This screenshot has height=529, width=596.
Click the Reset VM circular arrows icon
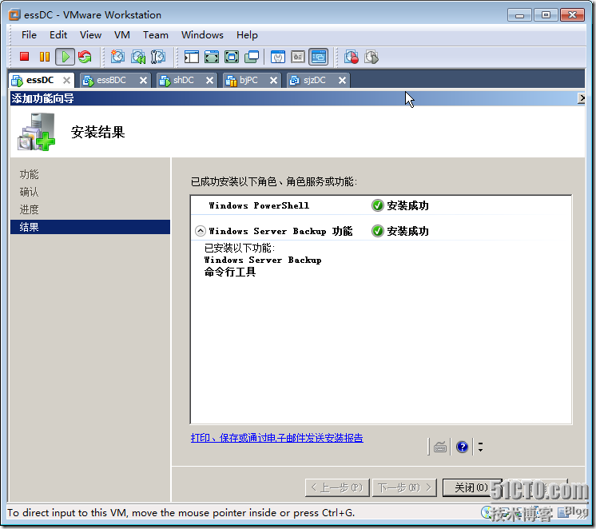[85, 57]
